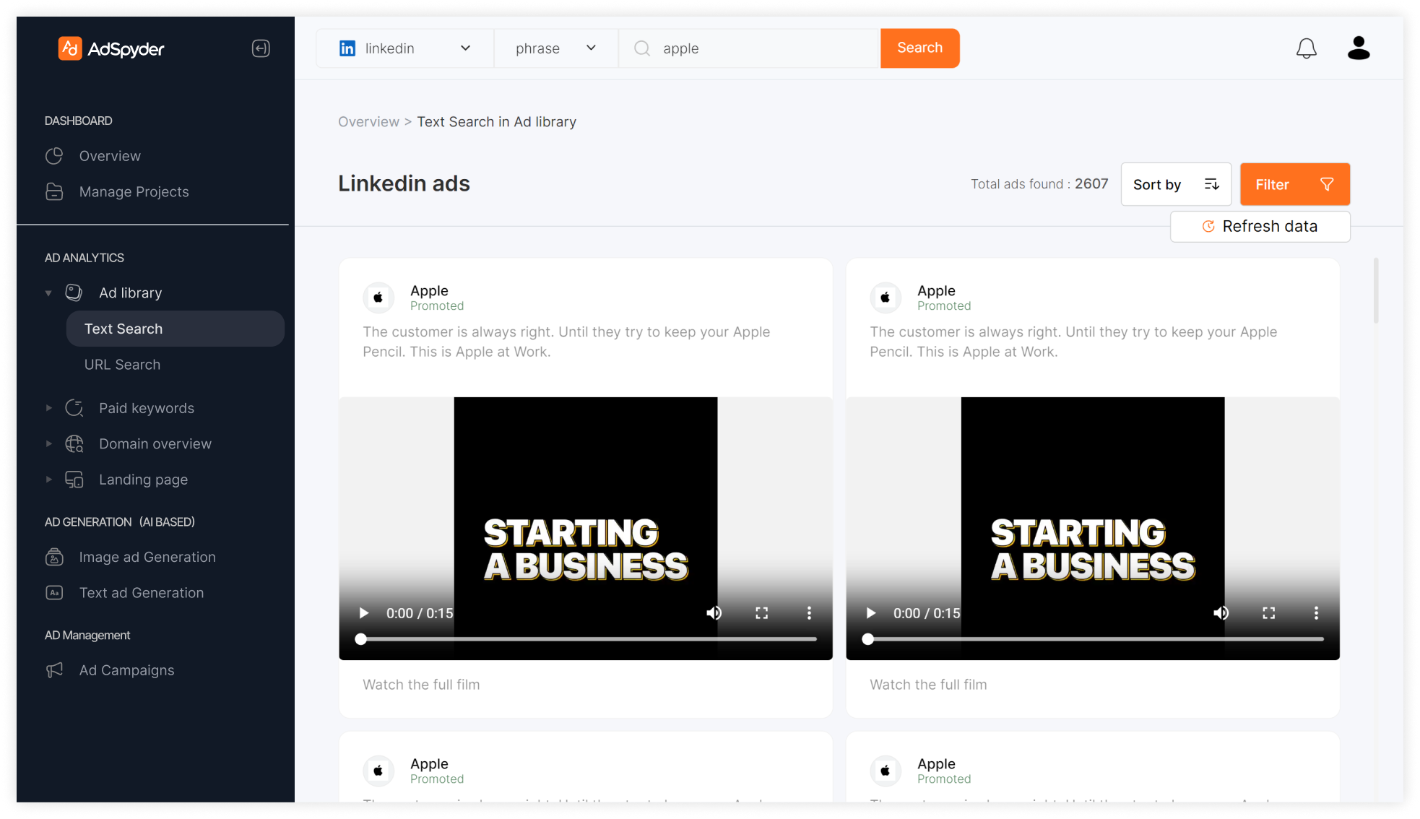Click the LinkedIn logo in platform selector
Screen dimensions: 1420x819
(x=347, y=48)
